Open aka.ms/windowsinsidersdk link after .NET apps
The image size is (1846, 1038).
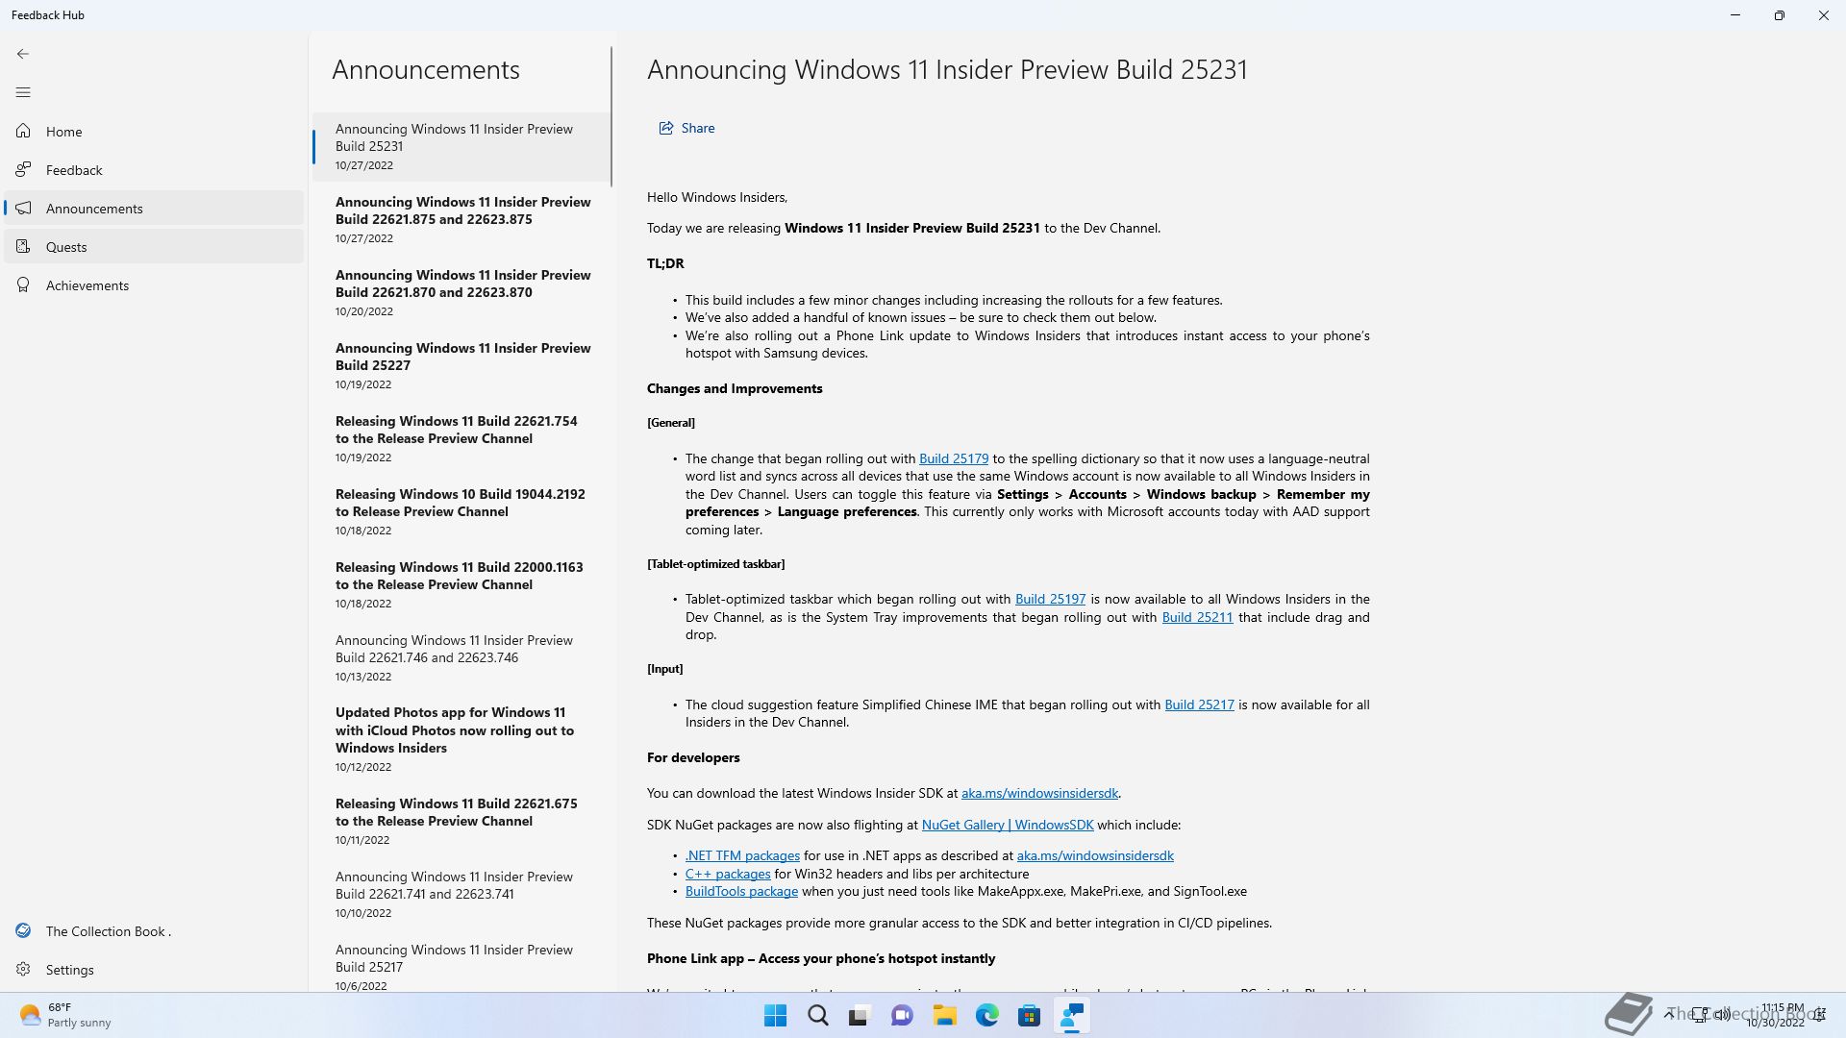tap(1095, 855)
